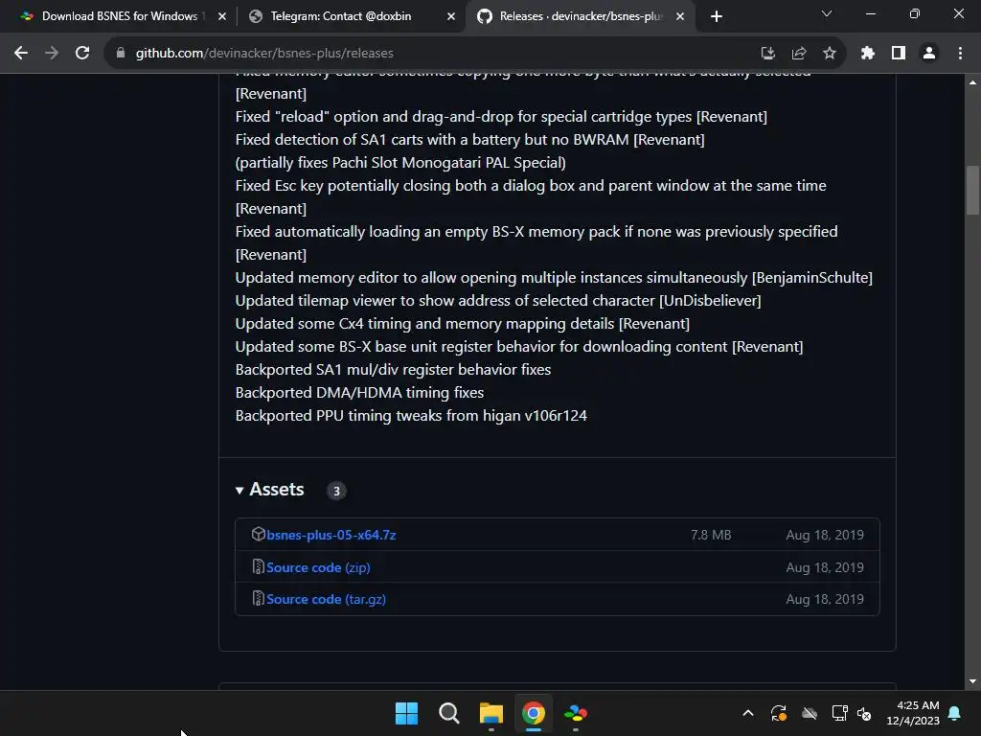
Task: Click the 'Backported SA1 mul/div register behavior fixes' line
Action: (x=393, y=369)
